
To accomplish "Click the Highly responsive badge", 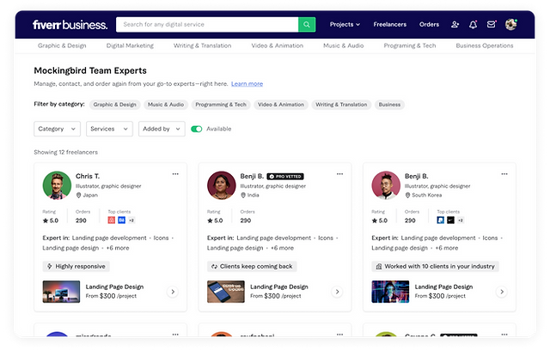I will pos(76,266).
